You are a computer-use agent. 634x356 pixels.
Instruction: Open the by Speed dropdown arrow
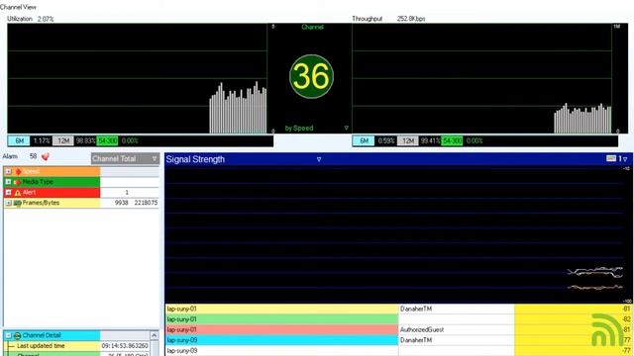pos(346,128)
